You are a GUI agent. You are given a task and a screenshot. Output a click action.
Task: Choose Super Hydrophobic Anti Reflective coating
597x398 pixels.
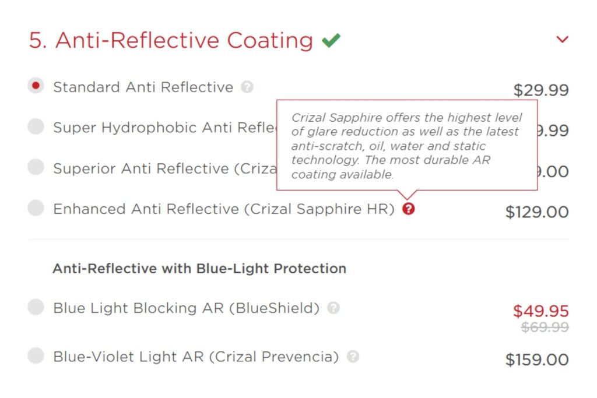pyautogui.click(x=36, y=126)
